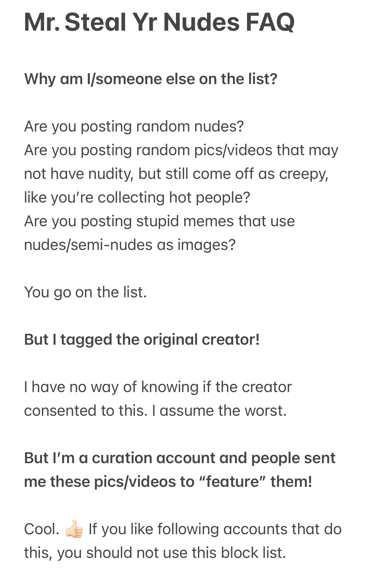Select the "But I'm a curation account" heading line
366x581 pixels.
[180, 458]
